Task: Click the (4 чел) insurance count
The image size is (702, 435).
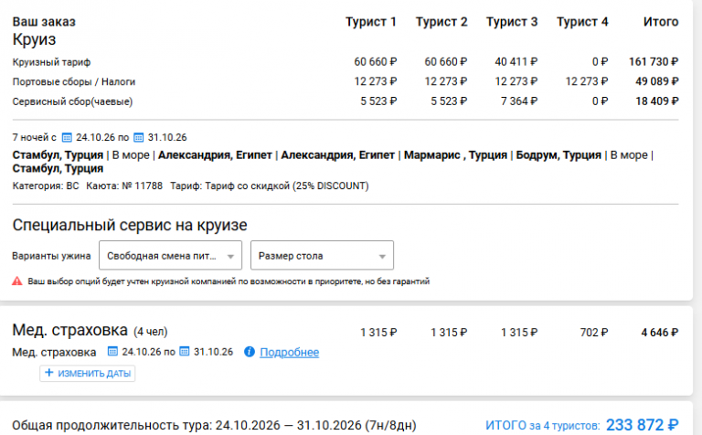Action: click(x=151, y=332)
